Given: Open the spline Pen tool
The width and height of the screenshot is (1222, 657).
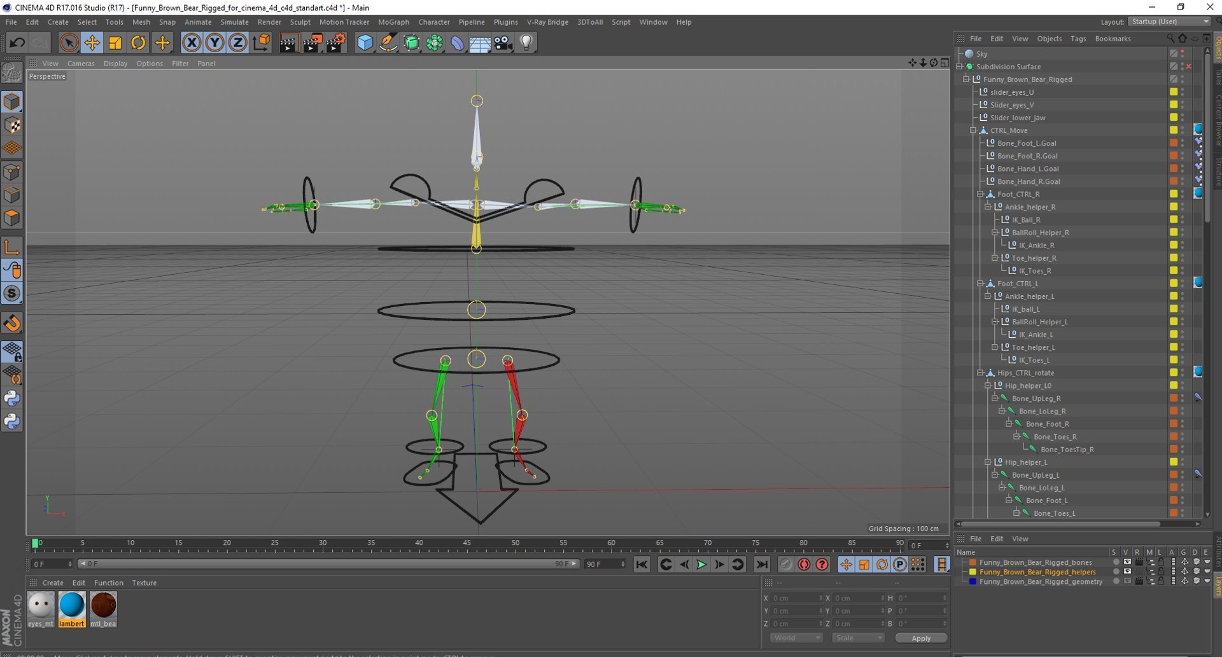Looking at the screenshot, I should [x=388, y=43].
